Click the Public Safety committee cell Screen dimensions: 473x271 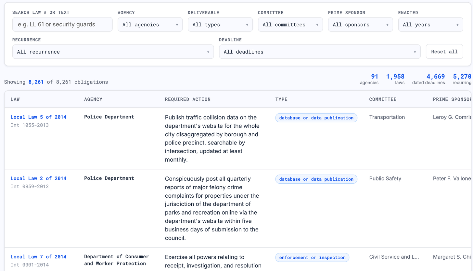(x=385, y=179)
